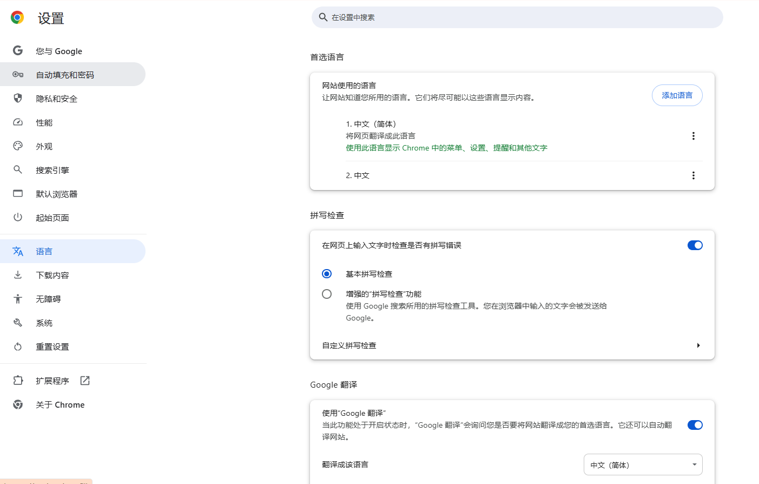Click the 网站使用的语言 label
Image resolution: width=759 pixels, height=484 pixels.
(x=349, y=86)
